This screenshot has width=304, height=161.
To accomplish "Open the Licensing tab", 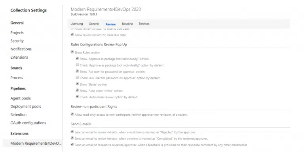I will pyautogui.click(x=76, y=24).
